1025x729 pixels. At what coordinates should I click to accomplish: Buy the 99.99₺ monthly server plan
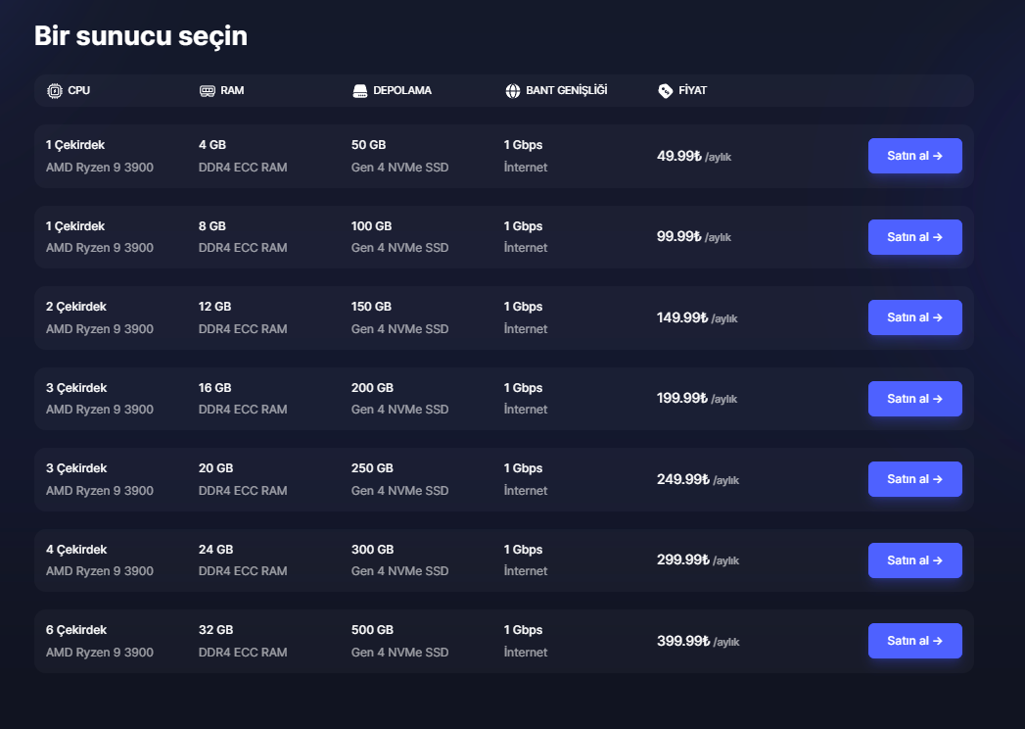point(914,237)
